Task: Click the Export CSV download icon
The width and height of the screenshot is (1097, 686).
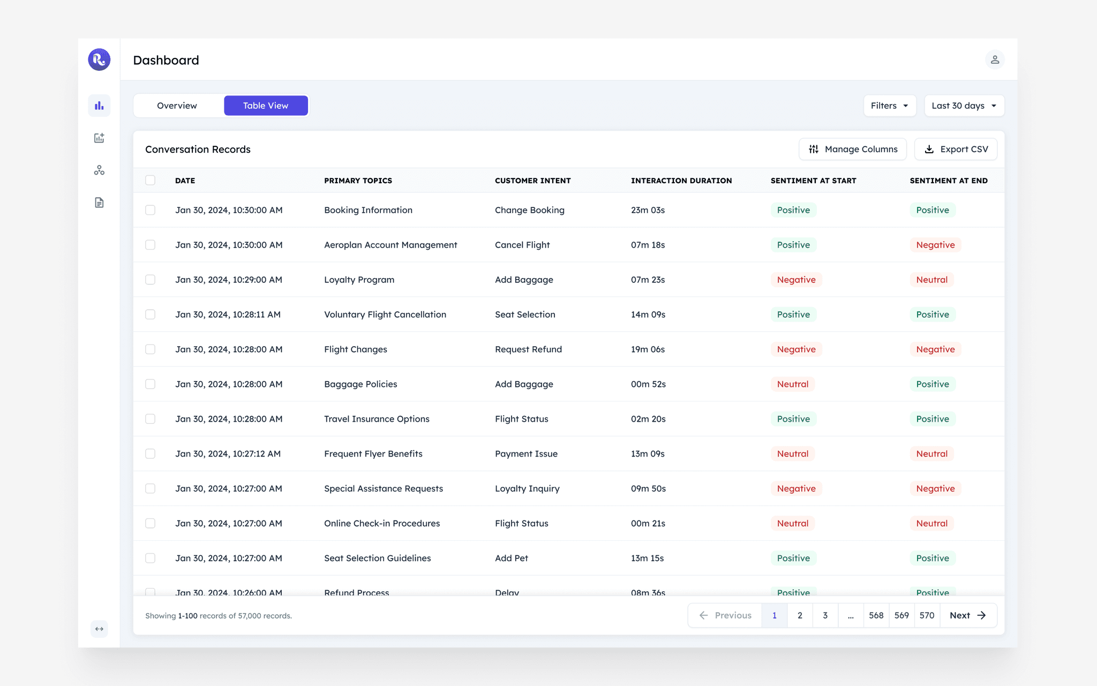Action: coord(929,149)
